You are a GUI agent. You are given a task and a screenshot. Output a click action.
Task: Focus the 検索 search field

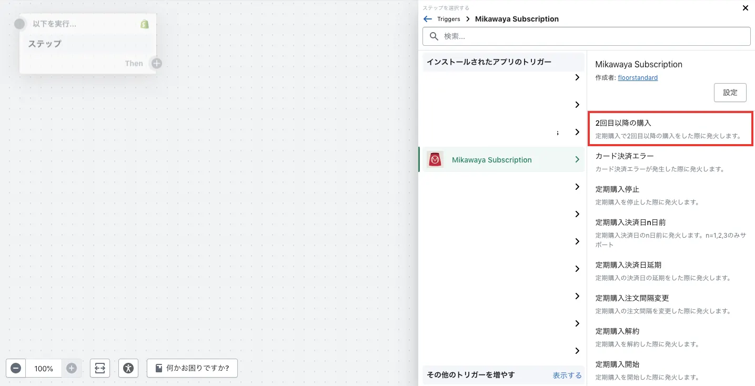pyautogui.click(x=586, y=36)
